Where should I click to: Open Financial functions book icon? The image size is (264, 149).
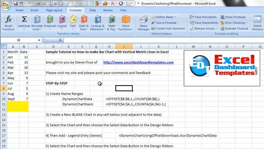pyautogui.click(x=50, y=20)
